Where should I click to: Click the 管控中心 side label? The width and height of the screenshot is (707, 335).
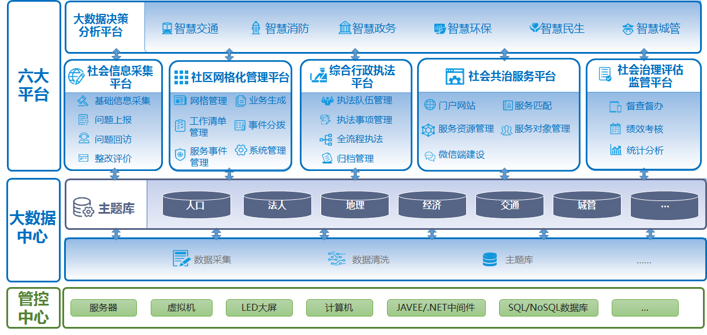(34, 308)
